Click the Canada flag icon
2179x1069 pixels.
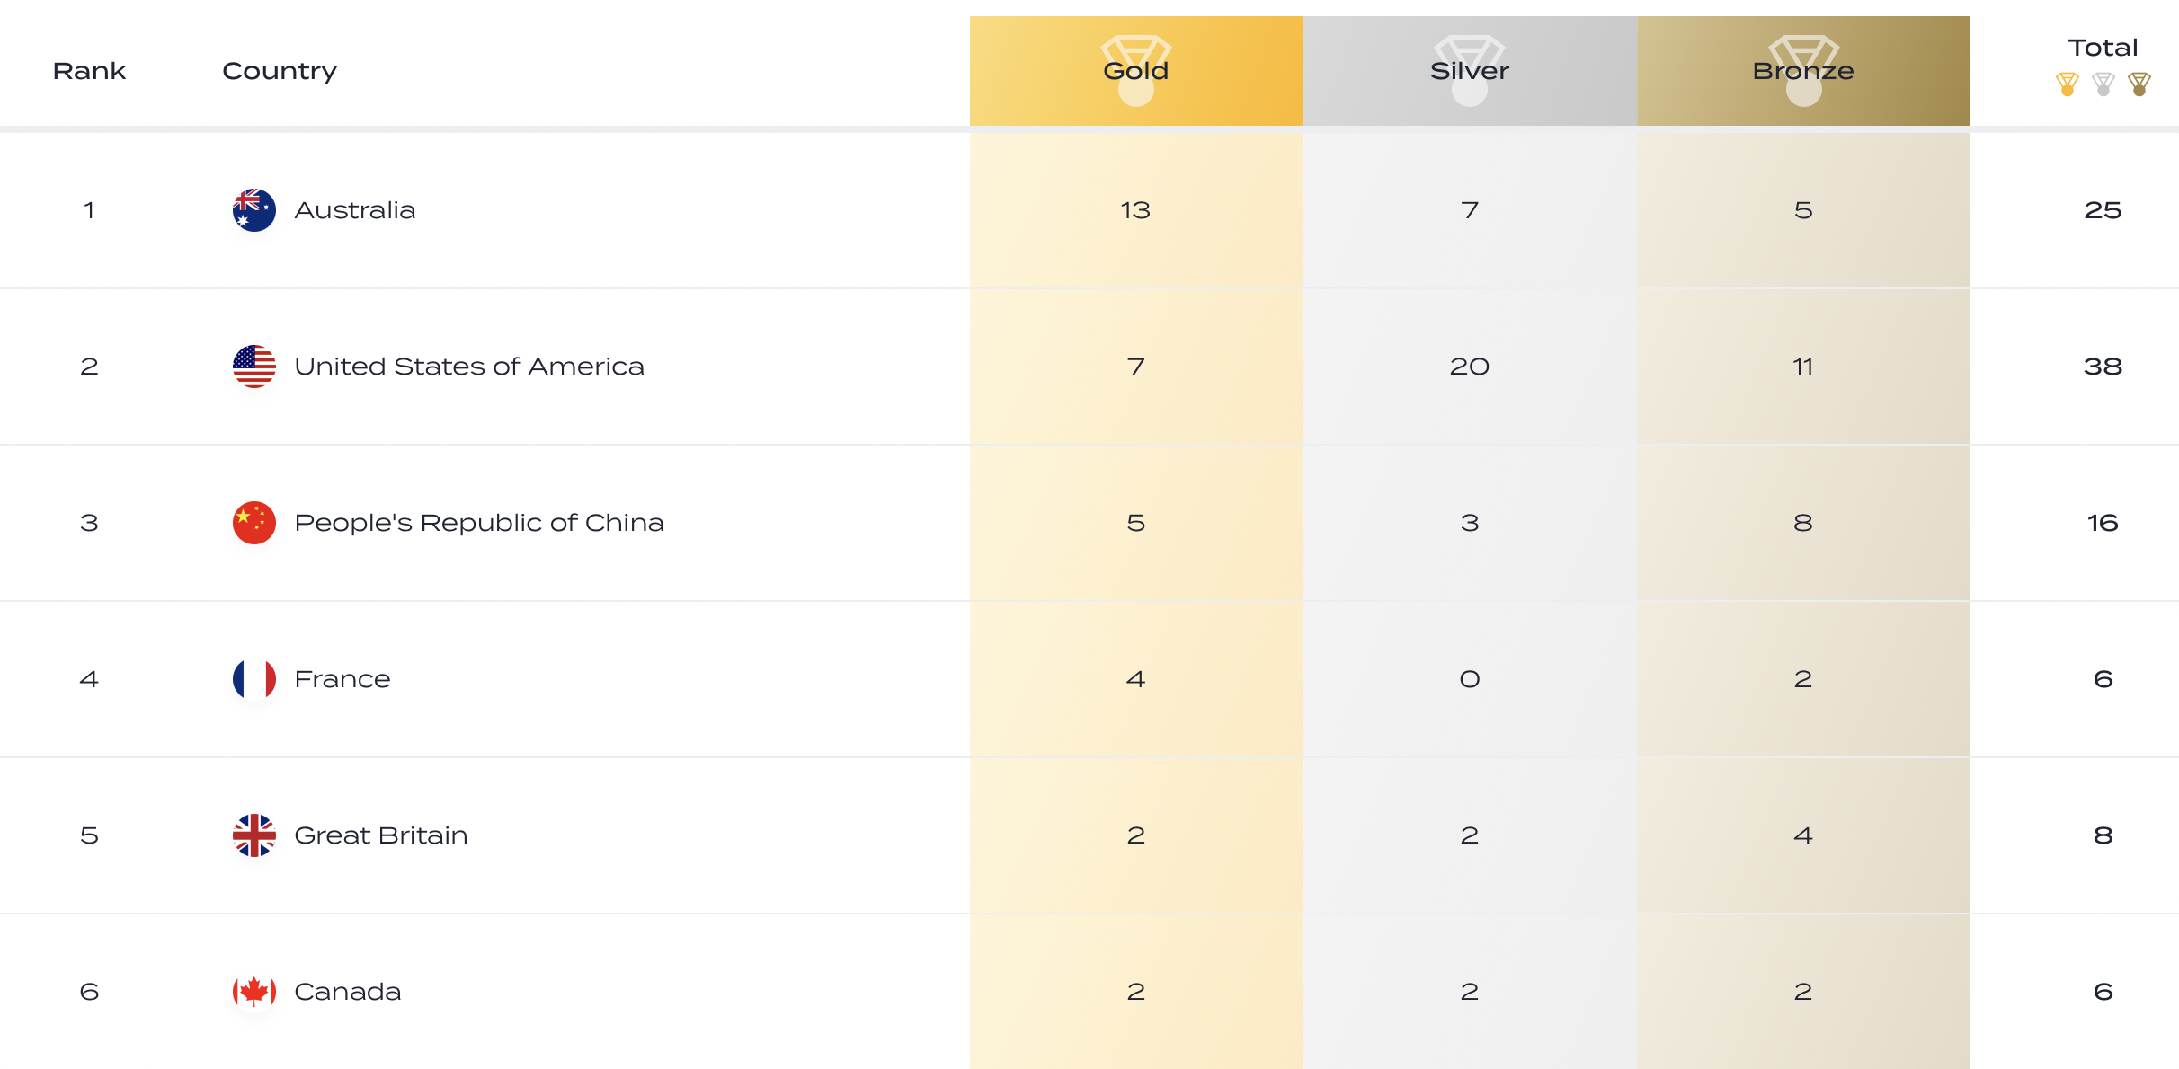click(254, 992)
